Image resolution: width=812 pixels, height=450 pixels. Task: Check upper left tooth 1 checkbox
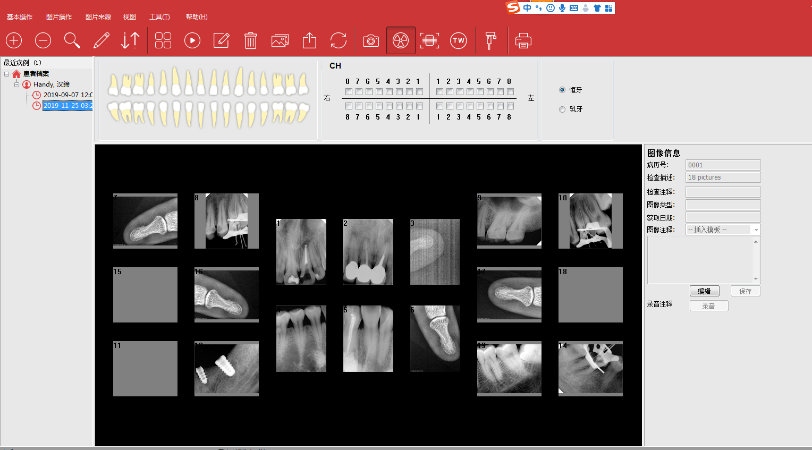tap(439, 92)
